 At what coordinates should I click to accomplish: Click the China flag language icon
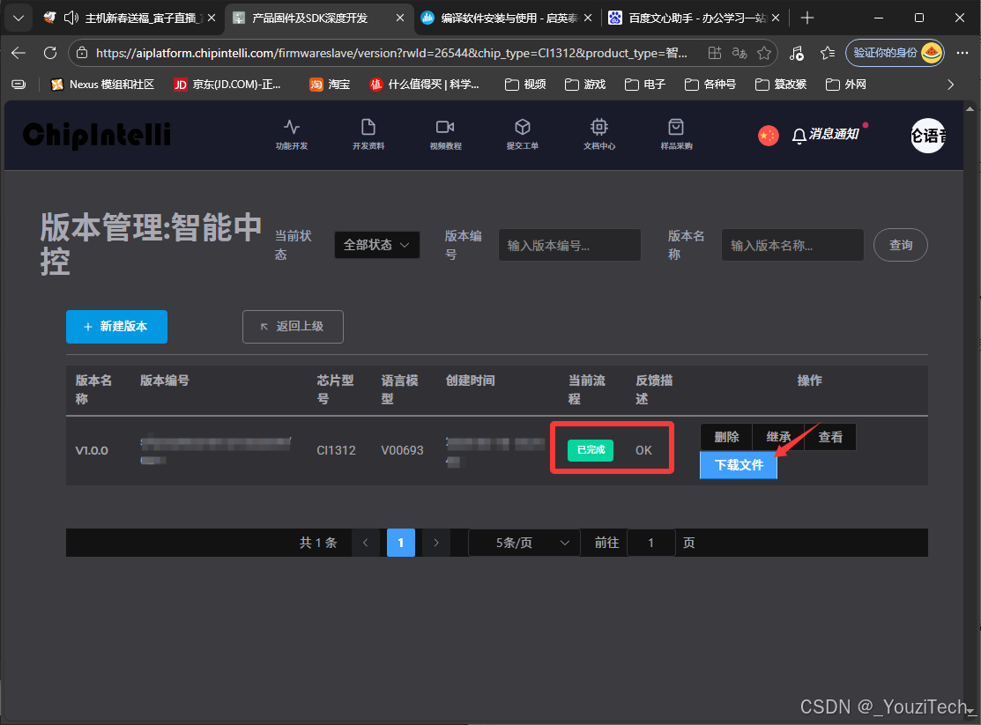pyautogui.click(x=769, y=135)
